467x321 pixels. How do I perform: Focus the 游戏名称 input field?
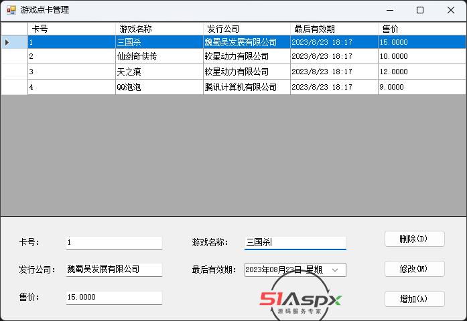point(295,243)
